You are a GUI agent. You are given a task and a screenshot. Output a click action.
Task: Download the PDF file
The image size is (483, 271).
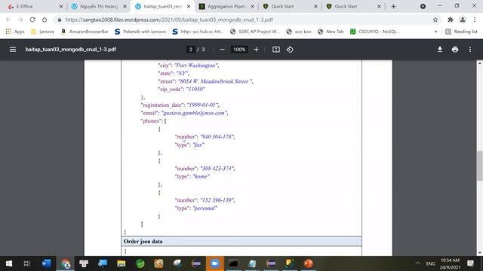(440, 50)
